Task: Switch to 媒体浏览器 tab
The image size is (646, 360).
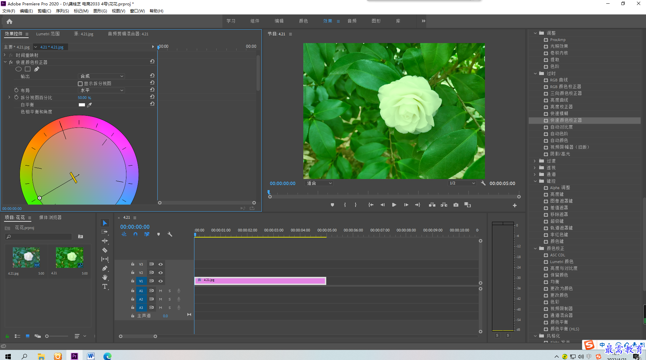Action: click(50, 218)
